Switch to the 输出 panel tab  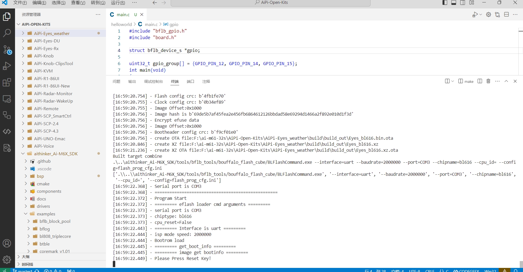click(132, 81)
